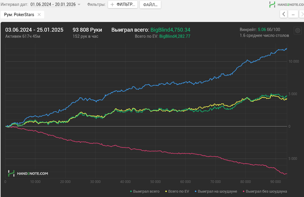Viewport: 304px width, 197px height.
Task: Open the chart settings gear icon
Action: click(297, 30)
